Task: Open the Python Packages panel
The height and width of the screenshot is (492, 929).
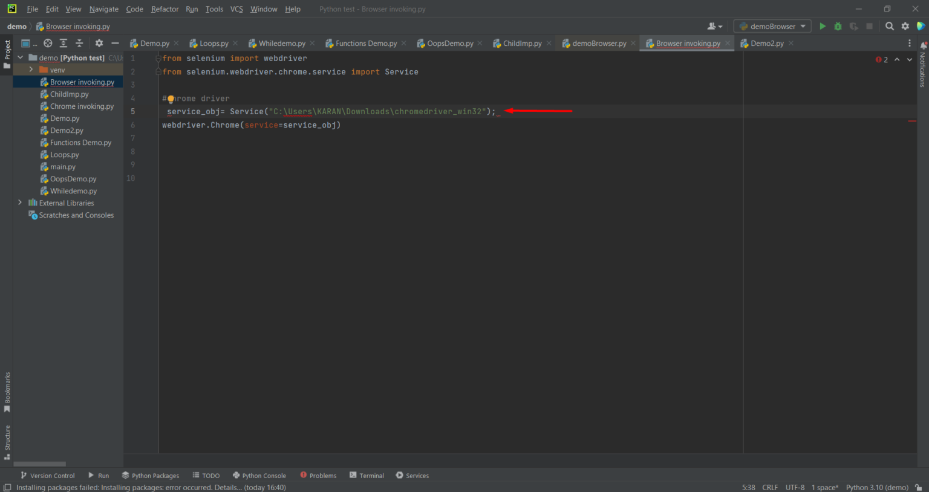Action: (150, 475)
